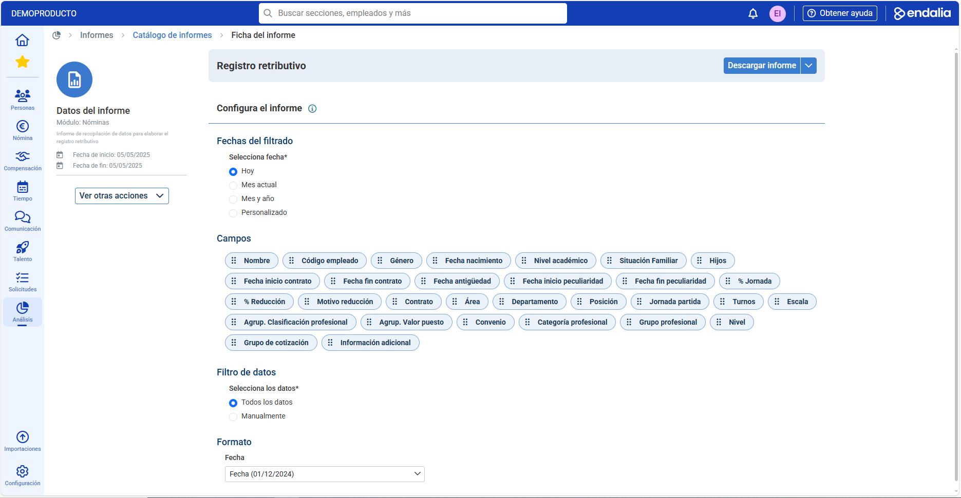
Task: Expand the Ver otras acciones dropdown
Action: (122, 196)
